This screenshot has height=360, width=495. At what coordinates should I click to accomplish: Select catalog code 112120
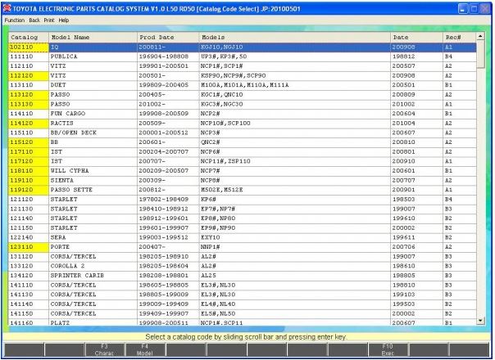[29, 75]
